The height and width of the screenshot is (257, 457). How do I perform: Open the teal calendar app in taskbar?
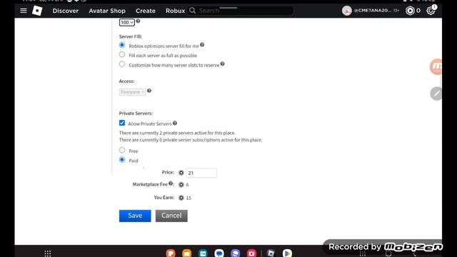pos(203,253)
